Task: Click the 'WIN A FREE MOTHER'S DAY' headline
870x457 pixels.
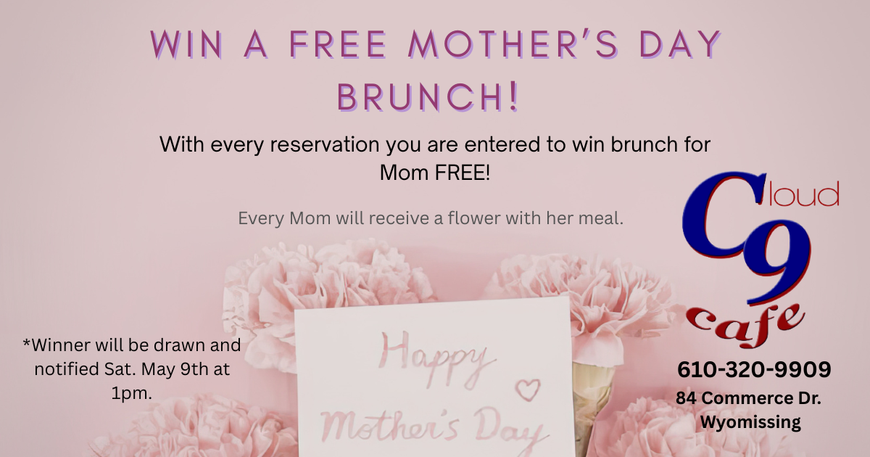Action: (x=435, y=45)
